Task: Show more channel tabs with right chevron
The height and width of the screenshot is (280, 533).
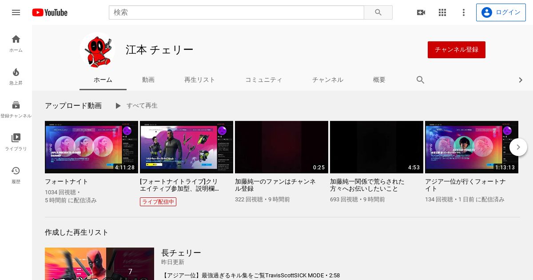Action: tap(521, 80)
